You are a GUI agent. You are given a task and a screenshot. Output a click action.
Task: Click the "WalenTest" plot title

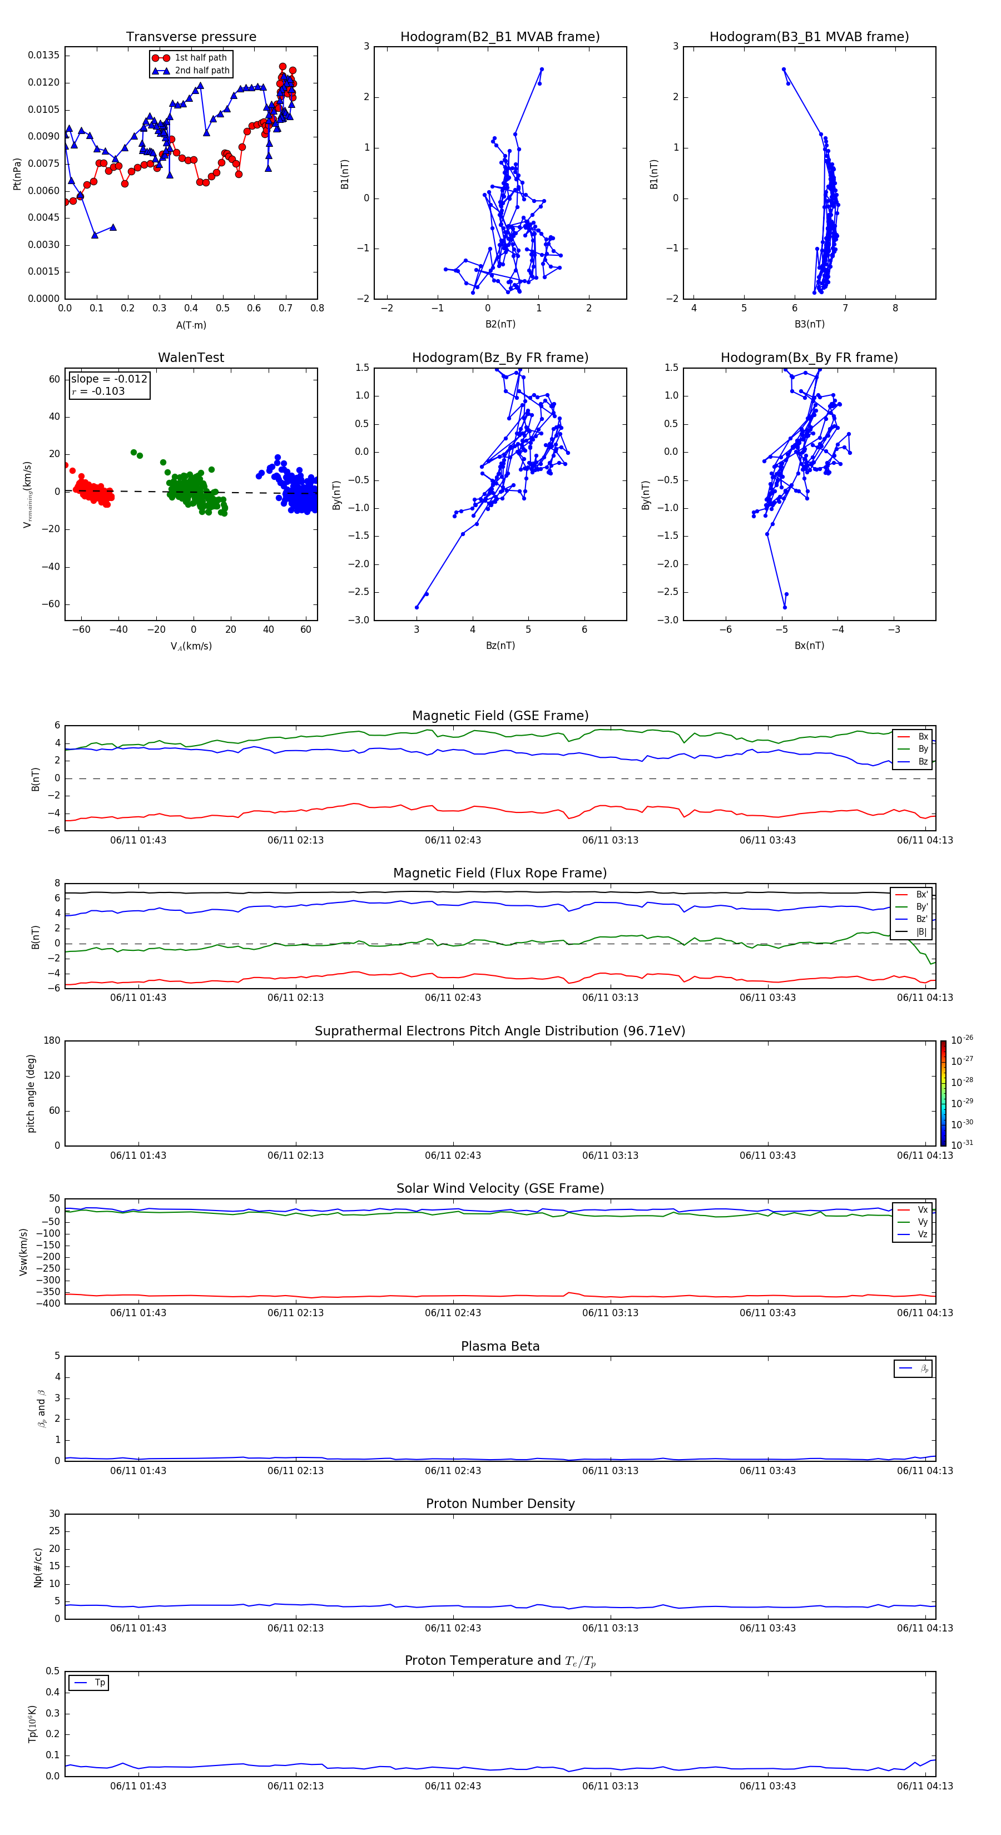coord(191,358)
